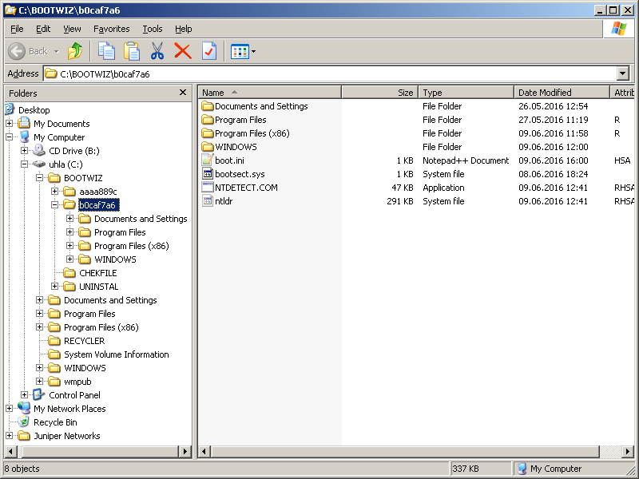Viewport: 639px width, 479px height.
Task: Collapse the b0caf7a6 folder node
Action: [54, 204]
